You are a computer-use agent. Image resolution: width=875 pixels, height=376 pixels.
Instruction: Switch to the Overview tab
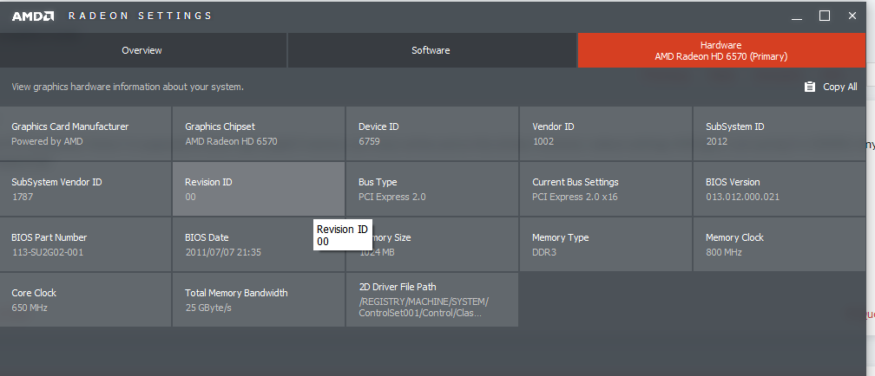(x=143, y=50)
